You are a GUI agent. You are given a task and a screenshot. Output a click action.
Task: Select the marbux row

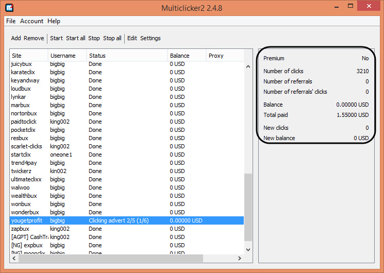click(127, 105)
